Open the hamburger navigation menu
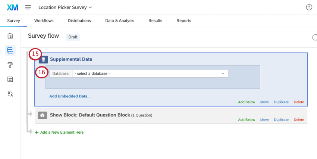 coord(28,7)
